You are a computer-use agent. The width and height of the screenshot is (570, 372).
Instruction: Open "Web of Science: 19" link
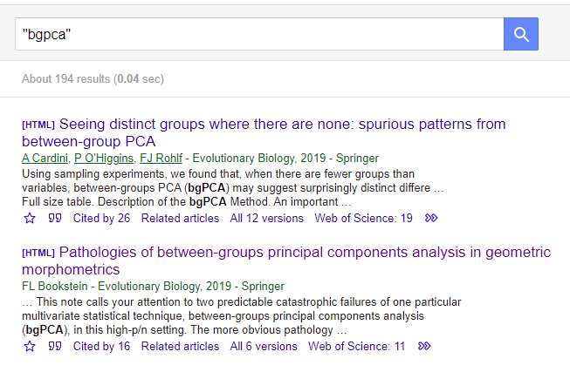coord(363,218)
